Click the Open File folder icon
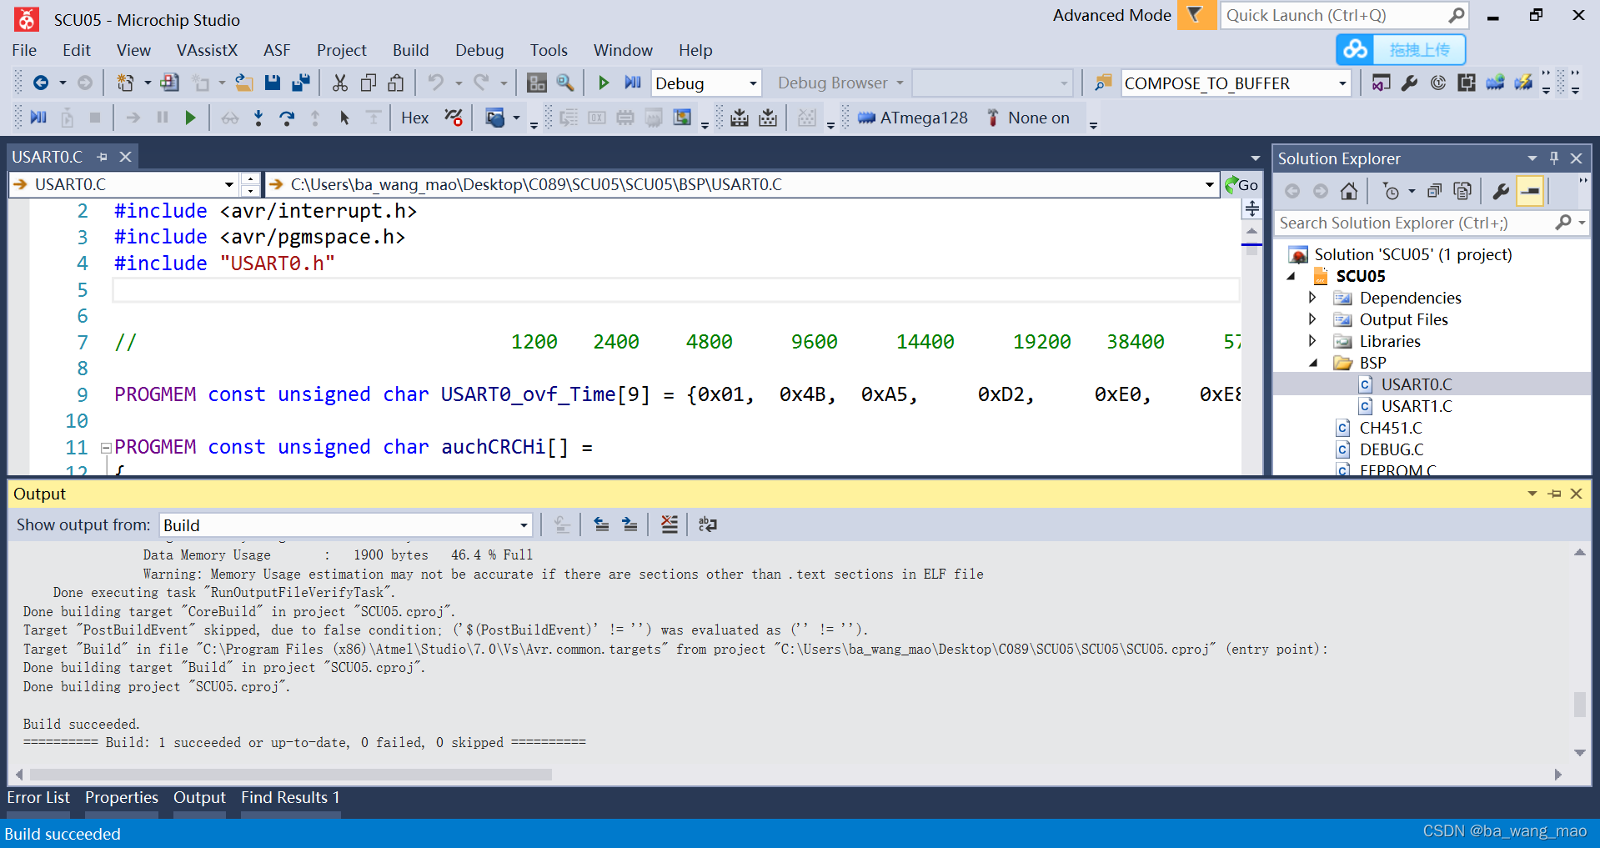 coord(243,83)
